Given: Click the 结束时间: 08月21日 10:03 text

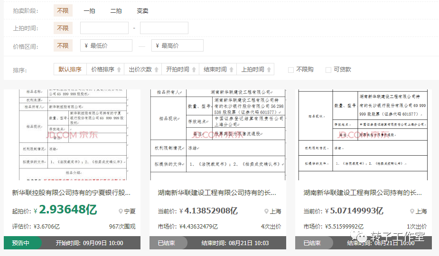Looking at the screenshot, I should (x=235, y=243).
